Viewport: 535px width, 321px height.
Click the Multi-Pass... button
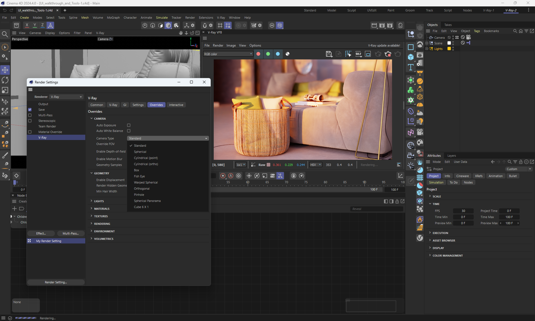[x=70, y=233]
